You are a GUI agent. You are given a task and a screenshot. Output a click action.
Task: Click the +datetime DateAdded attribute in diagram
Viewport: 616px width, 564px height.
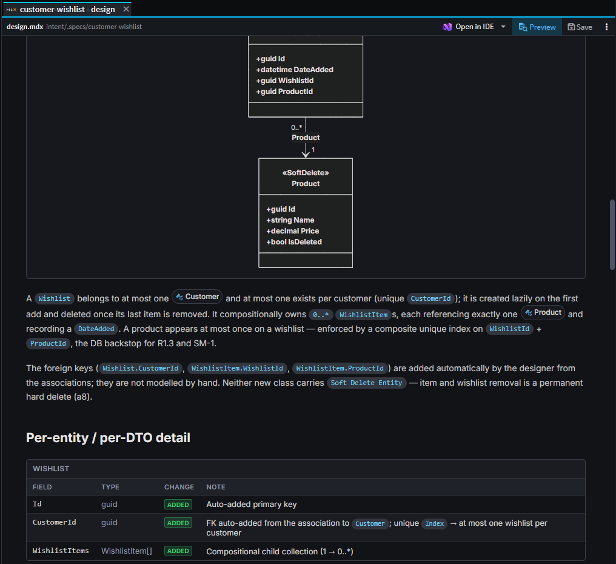(295, 70)
